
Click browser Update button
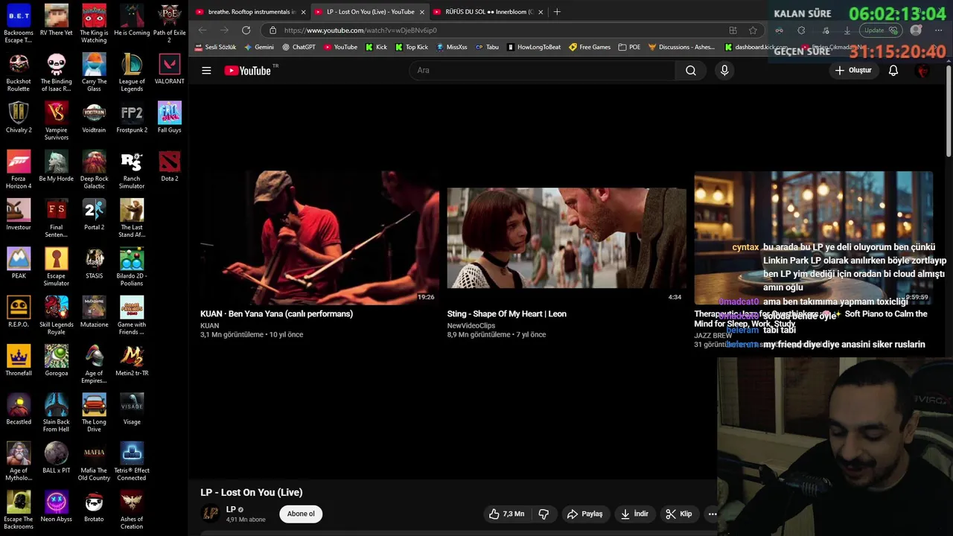click(x=882, y=31)
